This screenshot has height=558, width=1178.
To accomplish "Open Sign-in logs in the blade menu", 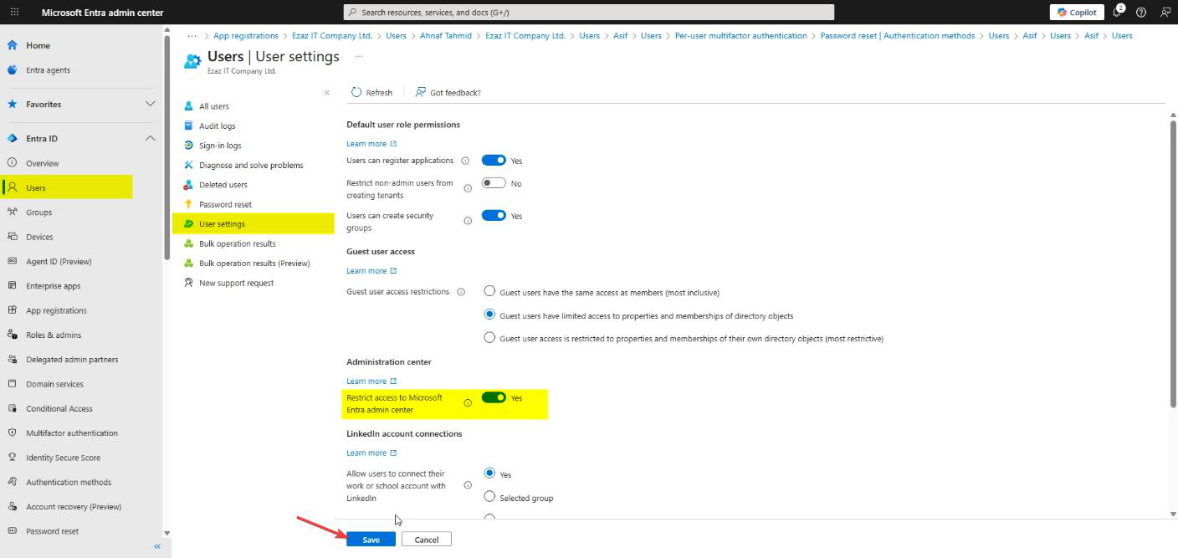I will point(220,146).
